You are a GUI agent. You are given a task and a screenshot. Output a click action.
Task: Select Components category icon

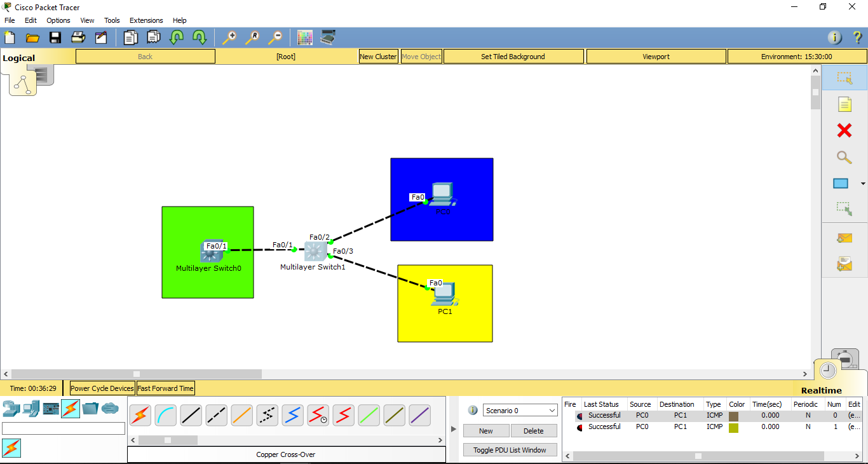click(x=51, y=409)
